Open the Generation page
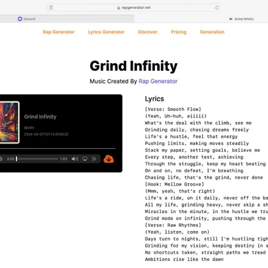Image resolution: width=268 pixels, height=268 pixels. point(212,32)
